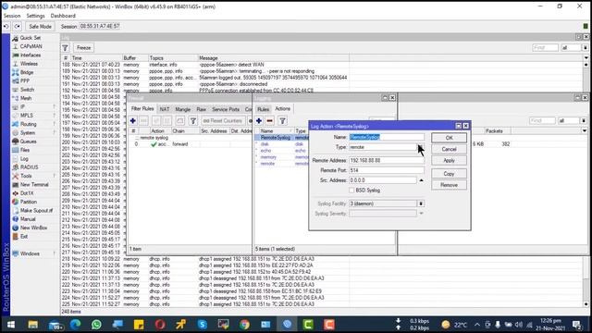Switch to Mangle tab in Firewall
Viewport: 592px width, 333px height.
[183, 109]
